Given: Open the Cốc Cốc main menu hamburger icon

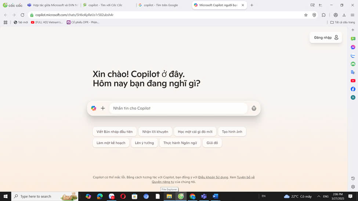Looking at the screenshot, I should click(x=352, y=15).
